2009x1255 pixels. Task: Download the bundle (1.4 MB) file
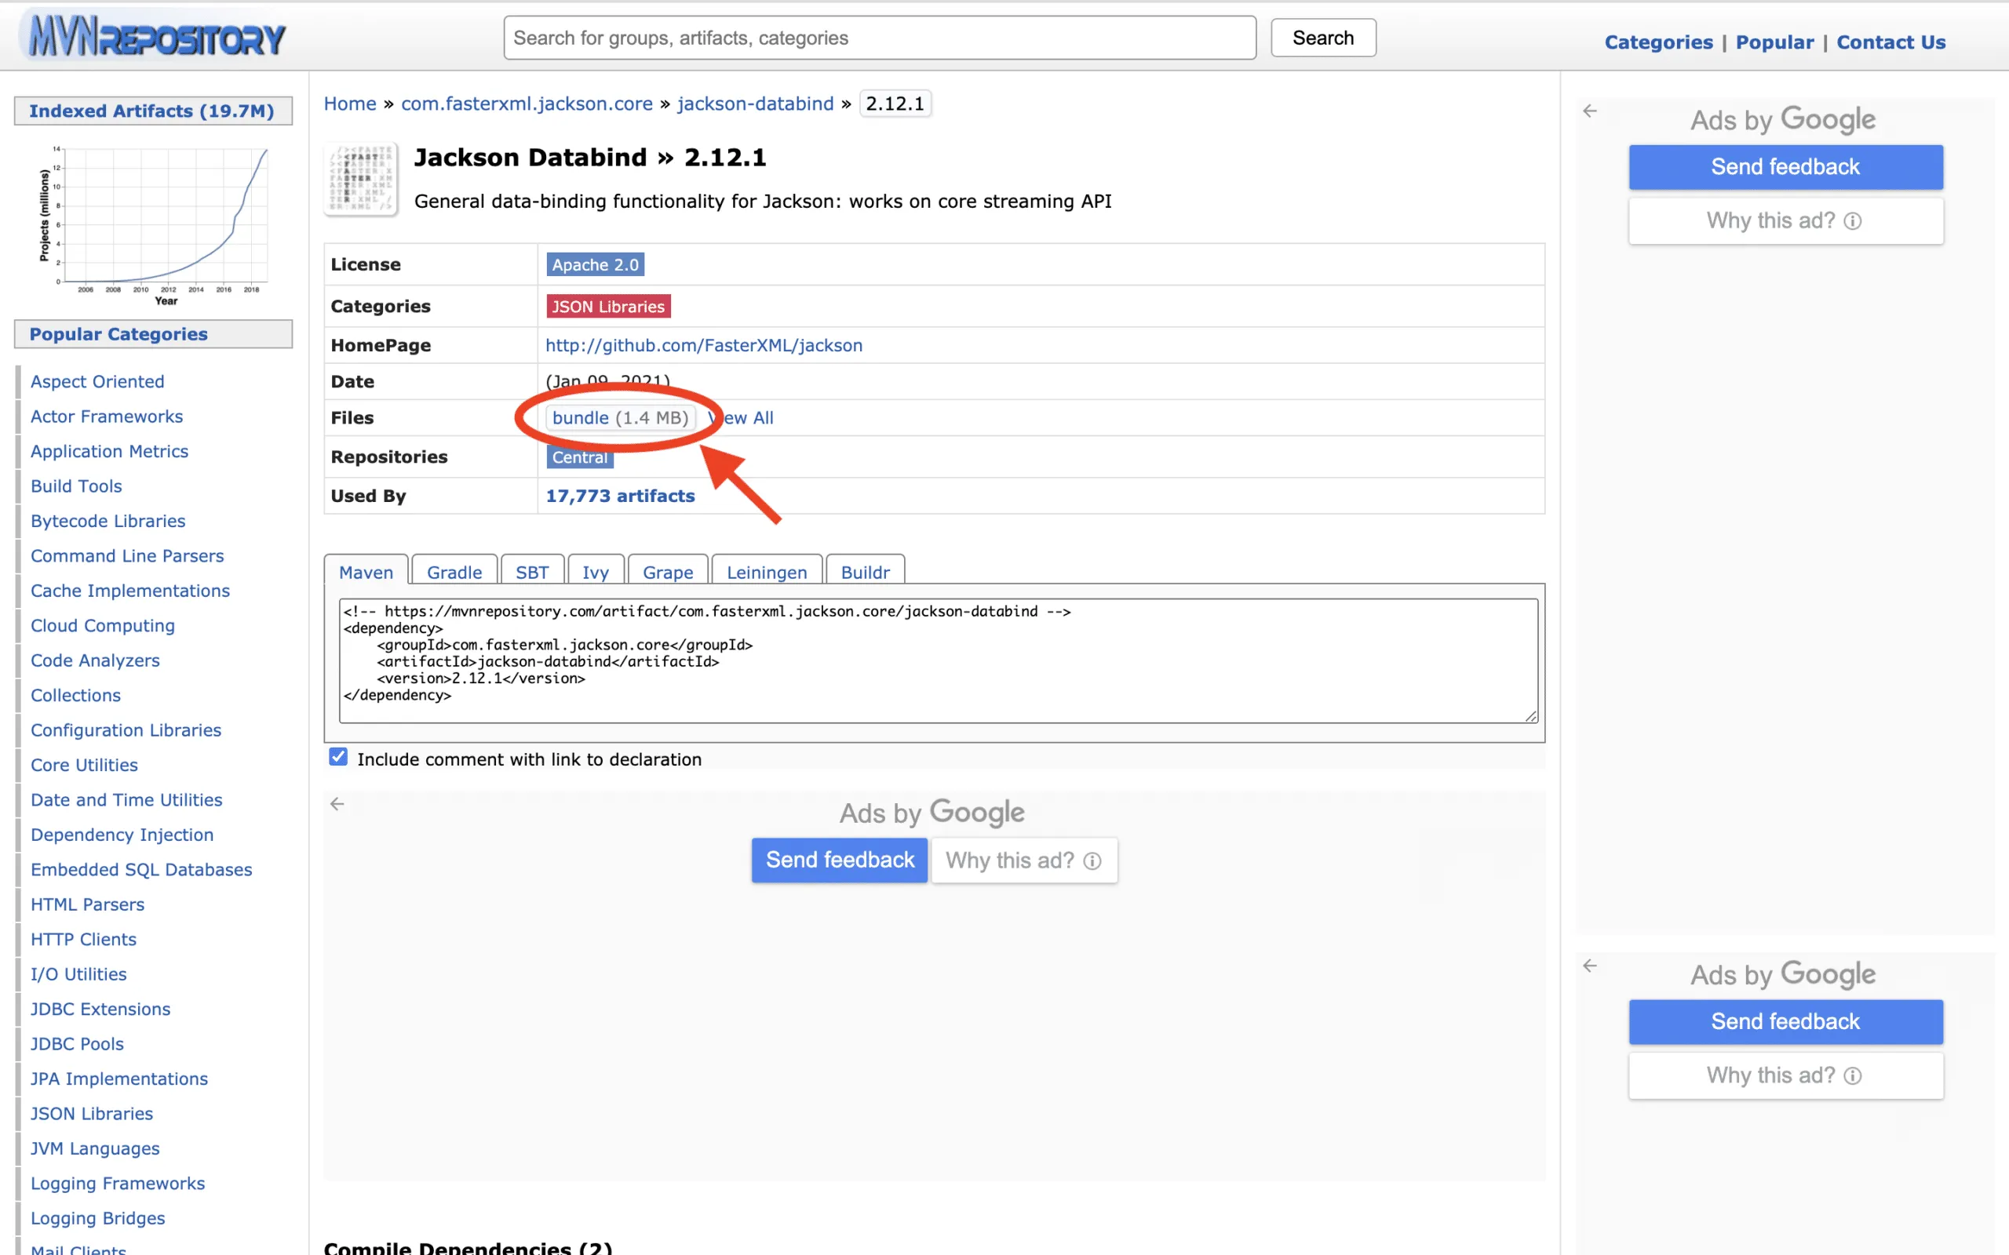[620, 417]
